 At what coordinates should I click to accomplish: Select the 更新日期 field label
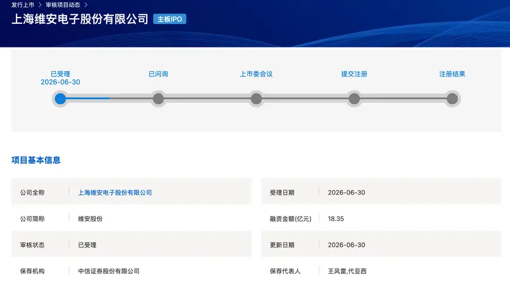tap(282, 245)
